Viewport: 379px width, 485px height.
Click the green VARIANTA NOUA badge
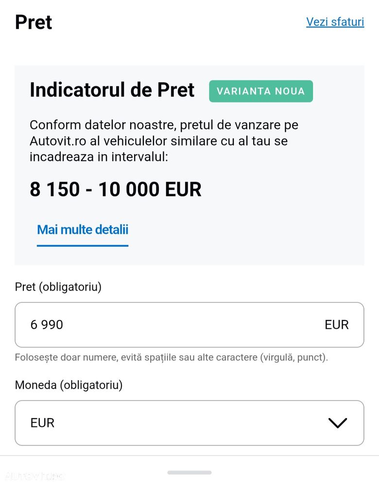pyautogui.click(x=261, y=91)
